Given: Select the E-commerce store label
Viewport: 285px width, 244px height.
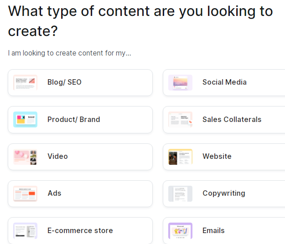Looking at the screenshot, I should tap(80, 230).
